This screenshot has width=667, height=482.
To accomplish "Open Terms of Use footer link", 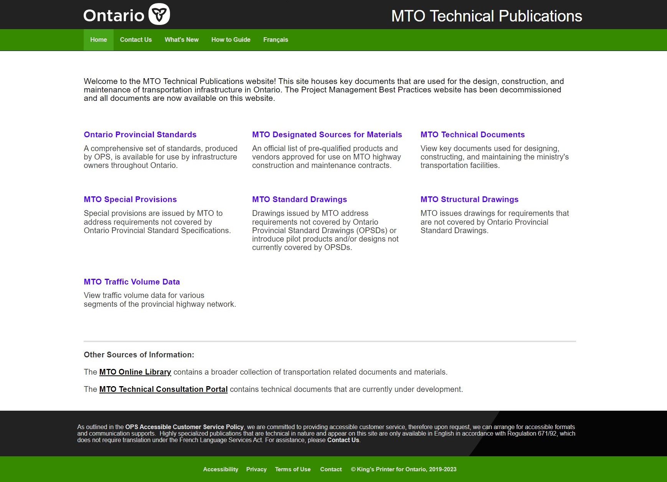I will coord(293,469).
